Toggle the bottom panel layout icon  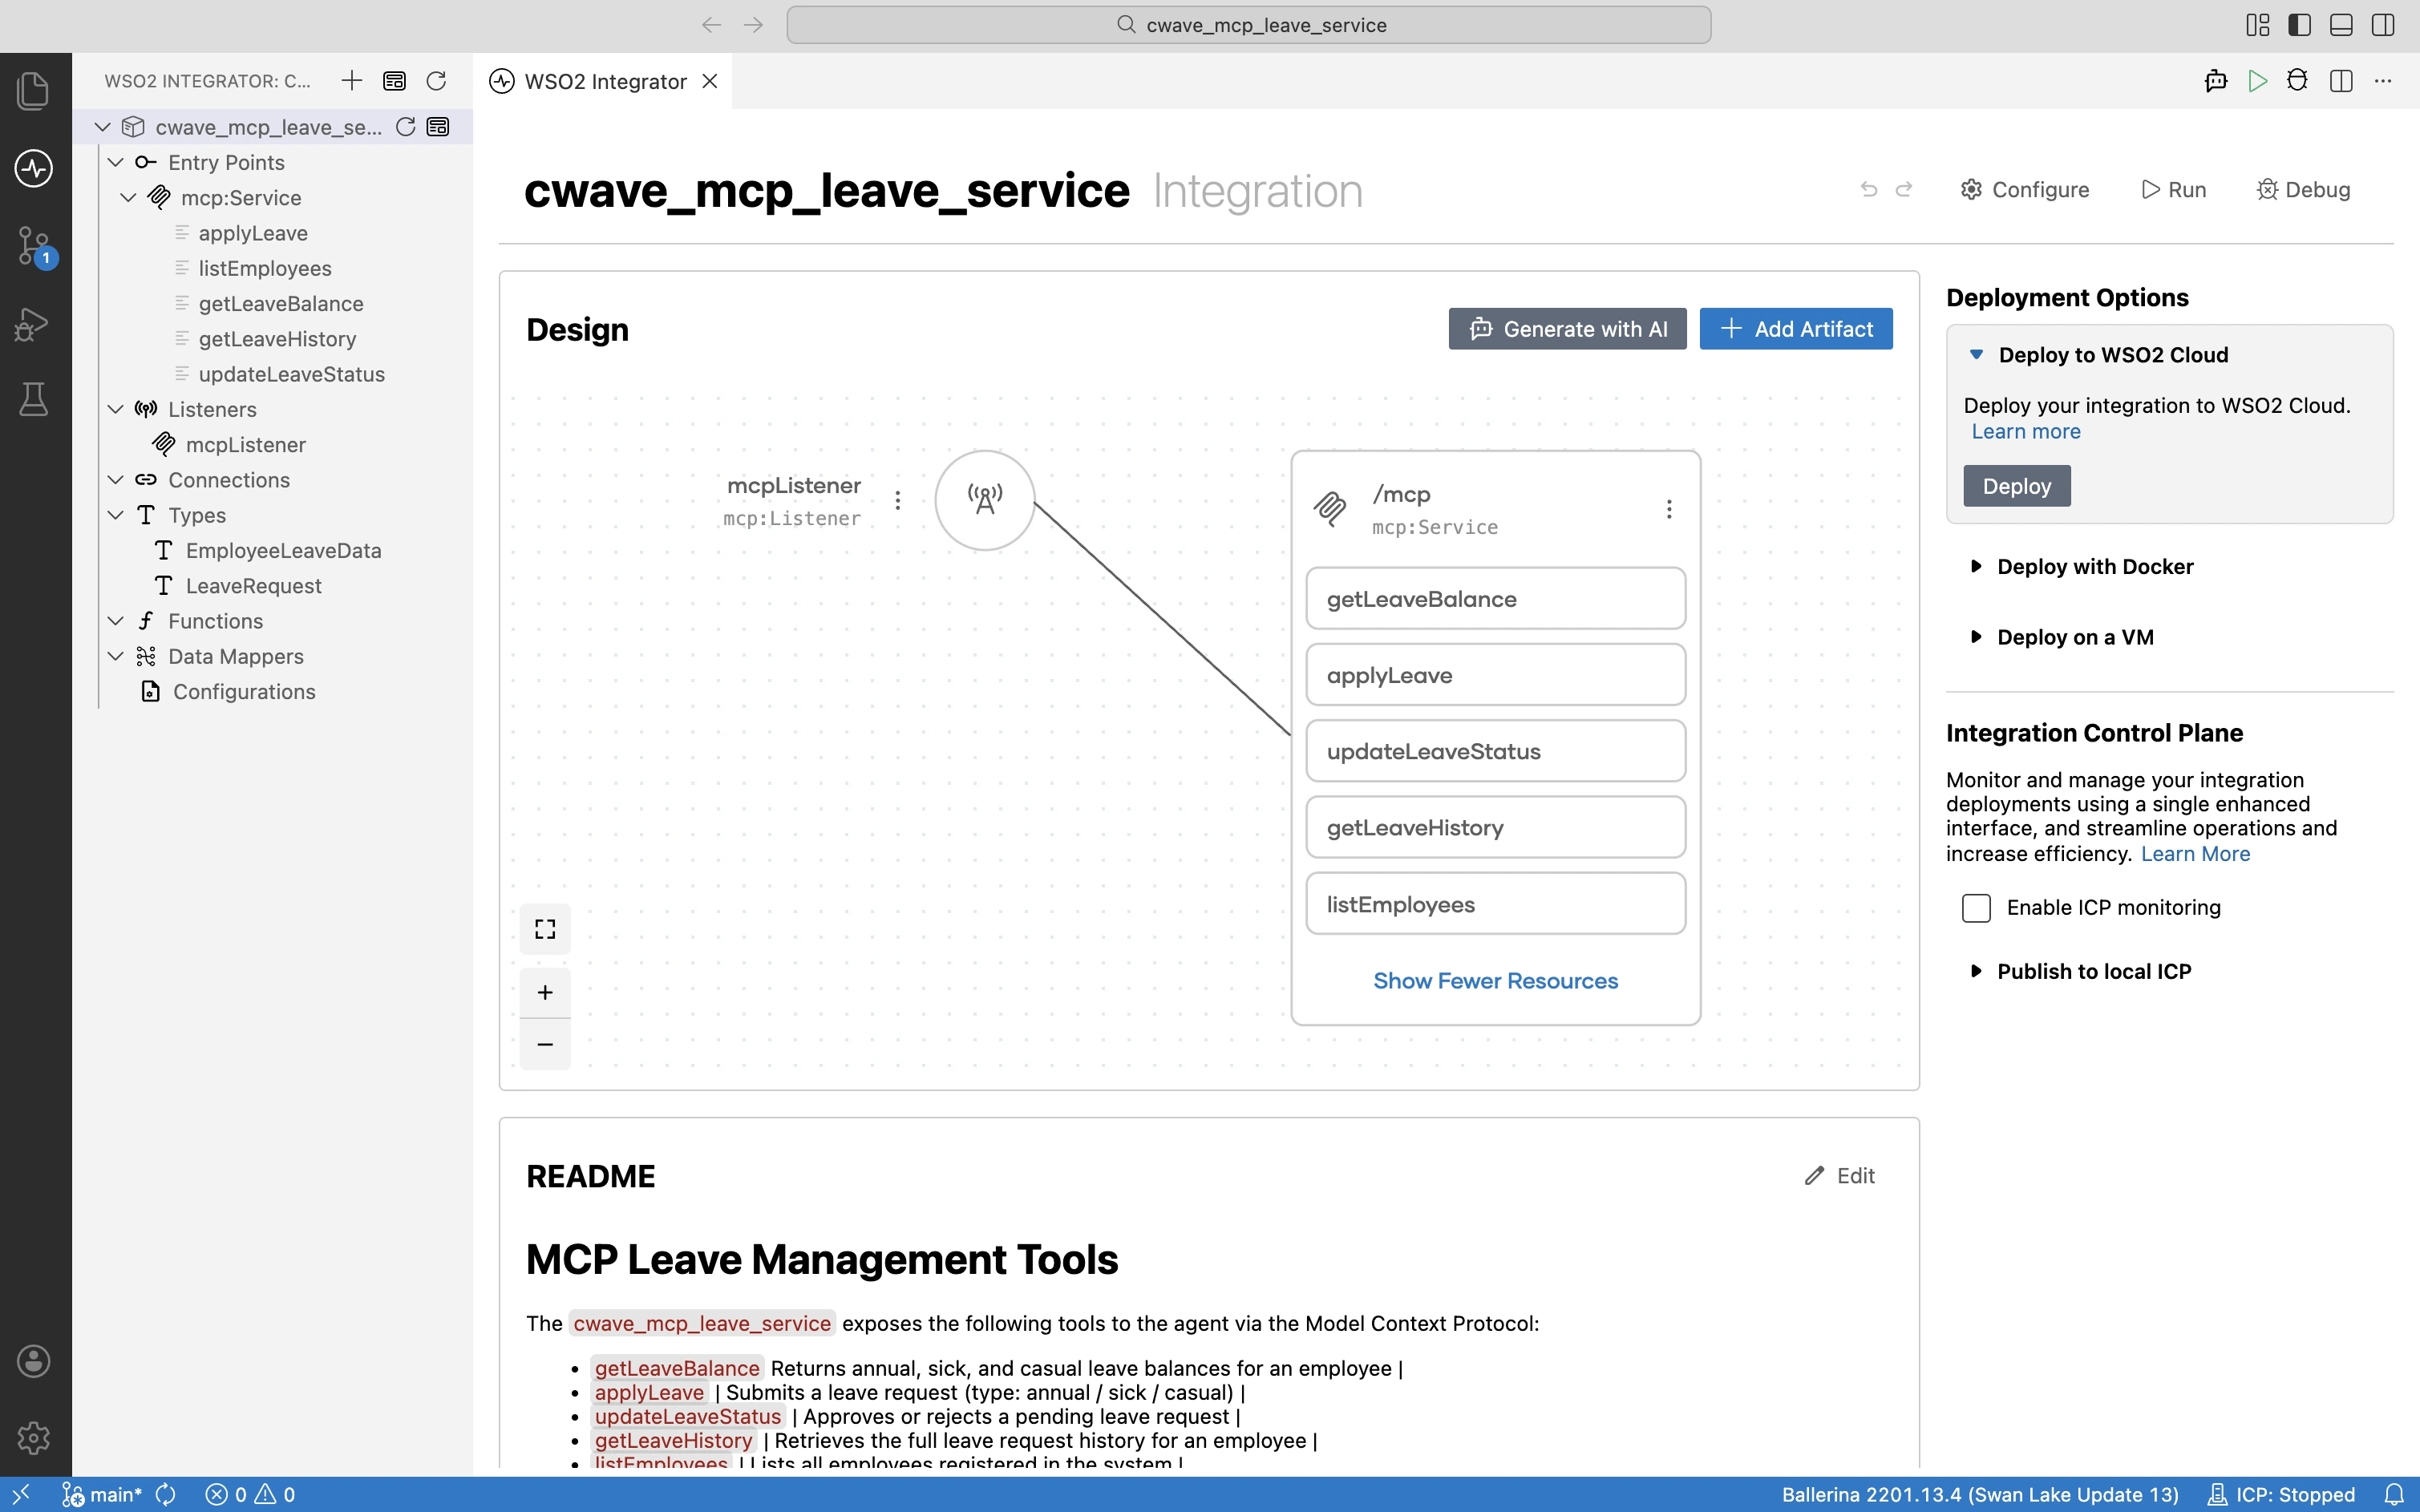2341,25
